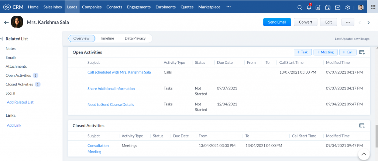The width and height of the screenshot is (378, 161).
Task: Click Call Start Time header in Open Activities
Action: (x=291, y=63)
